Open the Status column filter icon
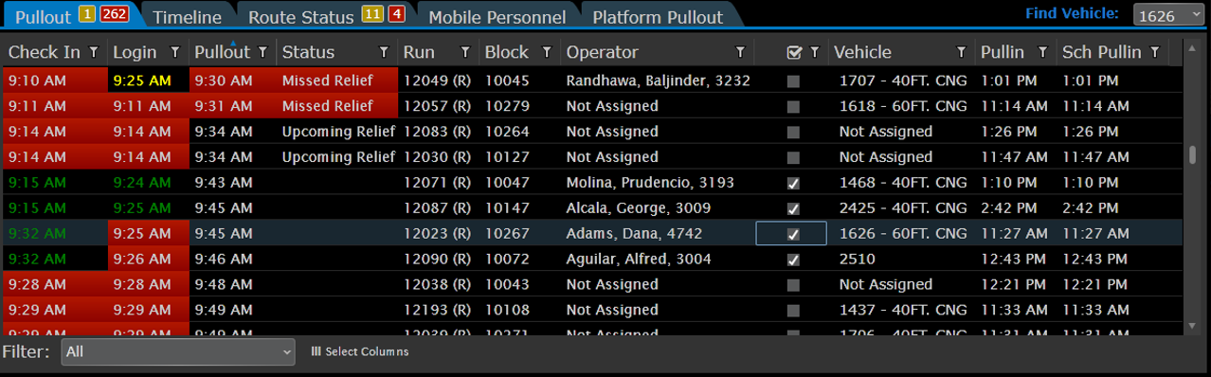The height and width of the screenshot is (377, 1211). point(383,52)
